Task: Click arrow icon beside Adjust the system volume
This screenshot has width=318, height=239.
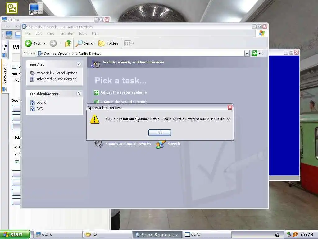Action: [x=96, y=93]
